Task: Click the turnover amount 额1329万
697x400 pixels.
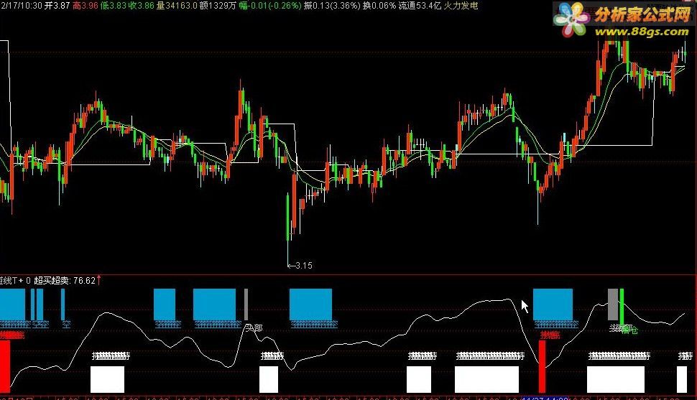Action: [x=218, y=6]
